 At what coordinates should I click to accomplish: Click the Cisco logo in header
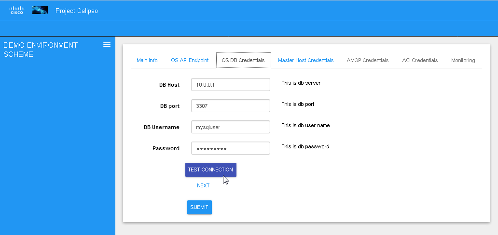click(17, 10)
